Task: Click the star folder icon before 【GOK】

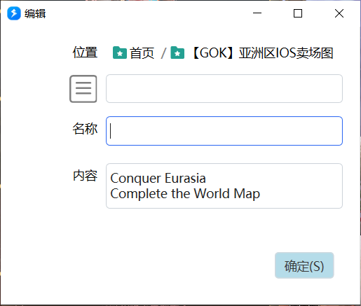Action: click(x=177, y=53)
